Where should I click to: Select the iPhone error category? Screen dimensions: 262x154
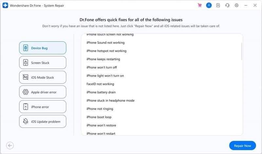pos(43,107)
